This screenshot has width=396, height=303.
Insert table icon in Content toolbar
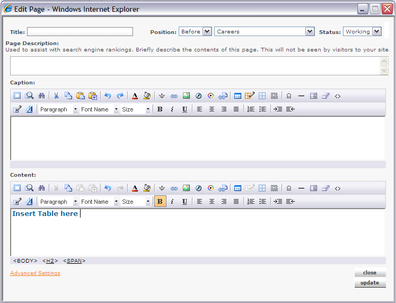(x=237, y=188)
